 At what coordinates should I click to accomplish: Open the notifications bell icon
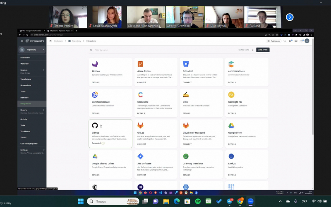[x=290, y=41]
